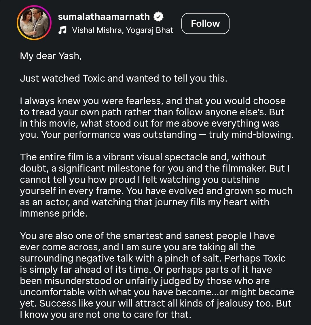
Task: Click the word 'Toxic' in second line
Action: pyautogui.click(x=94, y=78)
